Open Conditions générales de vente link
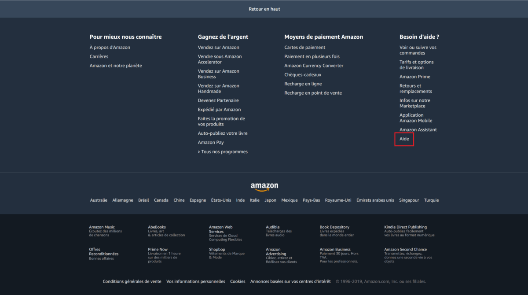528x295 pixels. point(132,281)
